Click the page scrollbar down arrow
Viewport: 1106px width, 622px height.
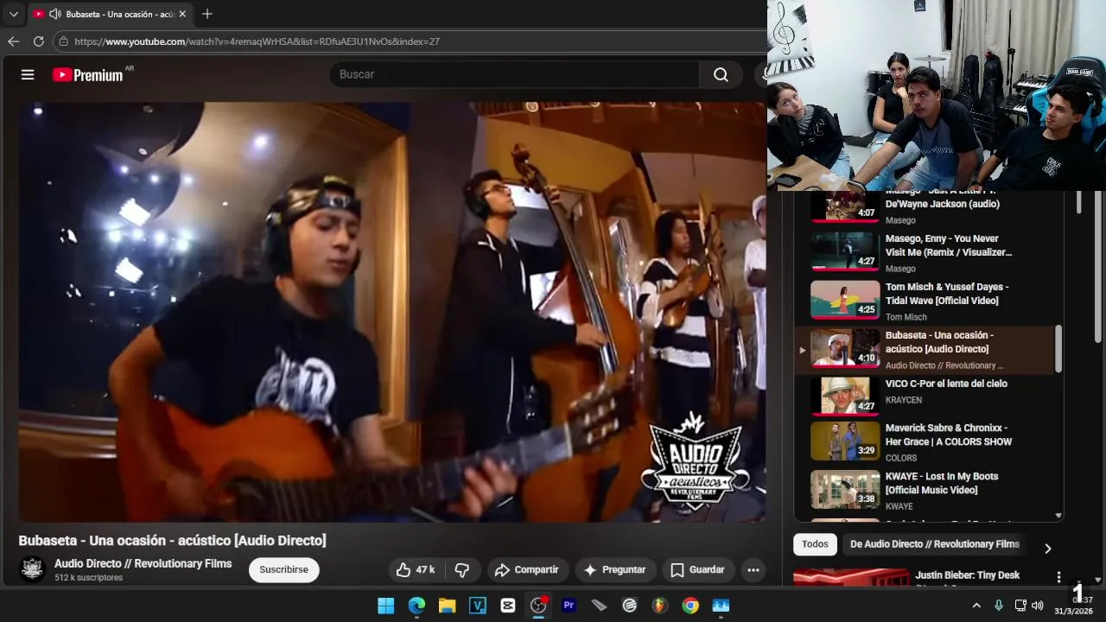coord(1099,581)
